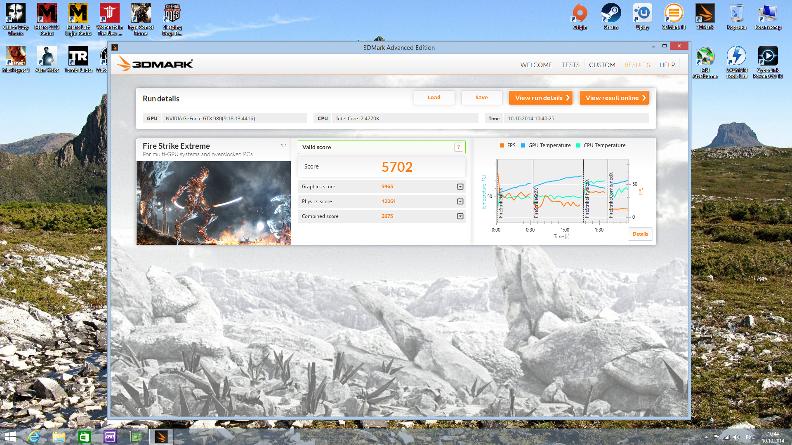Click the View run details button
Image resolution: width=792 pixels, height=445 pixels.
pyautogui.click(x=540, y=98)
